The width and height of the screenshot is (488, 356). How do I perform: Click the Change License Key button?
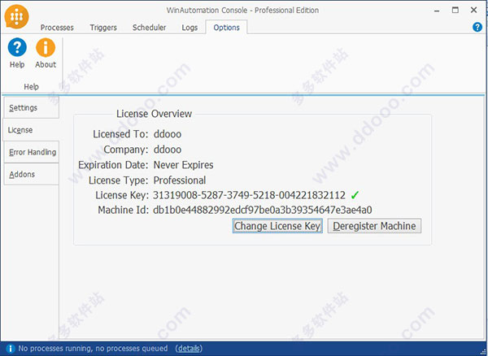277,226
